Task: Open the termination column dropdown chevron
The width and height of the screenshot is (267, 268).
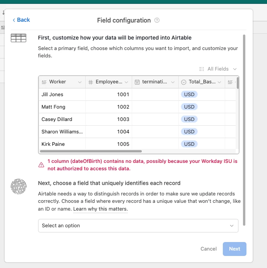Action: [x=173, y=82]
